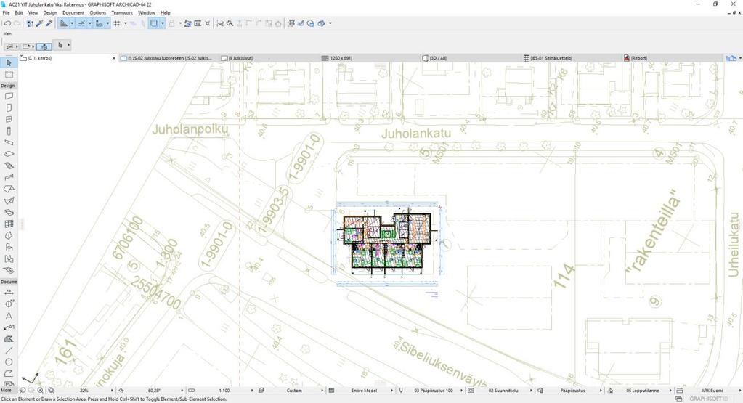
Task: Click the zoom in magnifier button
Action: pyautogui.click(x=40, y=391)
